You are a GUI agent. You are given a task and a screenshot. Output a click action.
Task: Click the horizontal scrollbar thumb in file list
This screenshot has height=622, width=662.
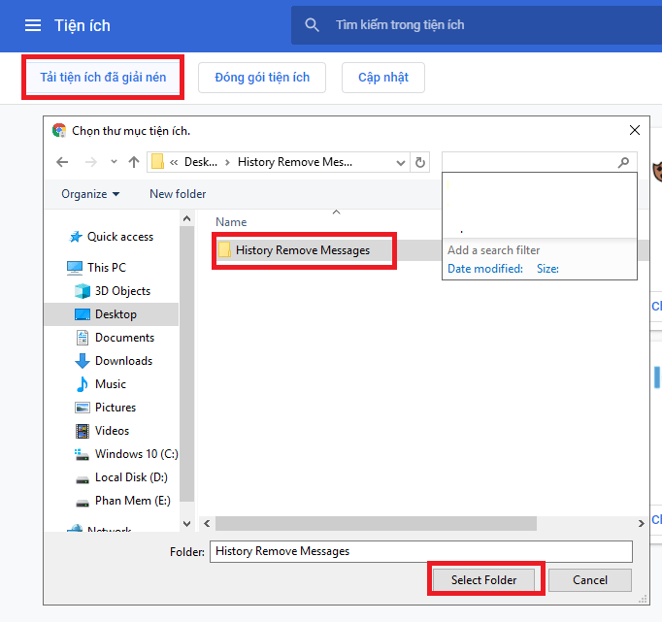(x=376, y=524)
